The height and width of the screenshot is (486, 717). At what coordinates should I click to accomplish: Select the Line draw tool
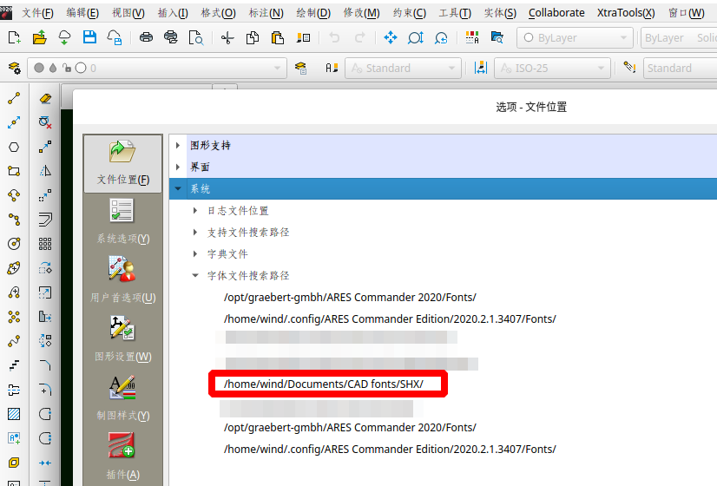(x=14, y=98)
